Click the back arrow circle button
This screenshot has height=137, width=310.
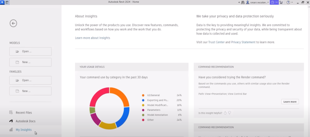point(13,23)
